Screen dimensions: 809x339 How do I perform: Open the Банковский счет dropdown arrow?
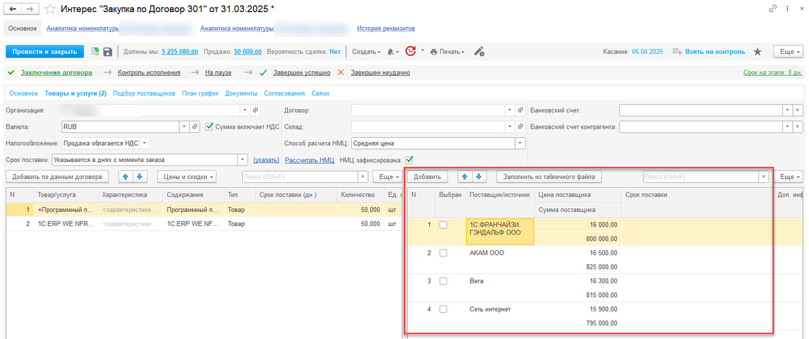[787, 110]
